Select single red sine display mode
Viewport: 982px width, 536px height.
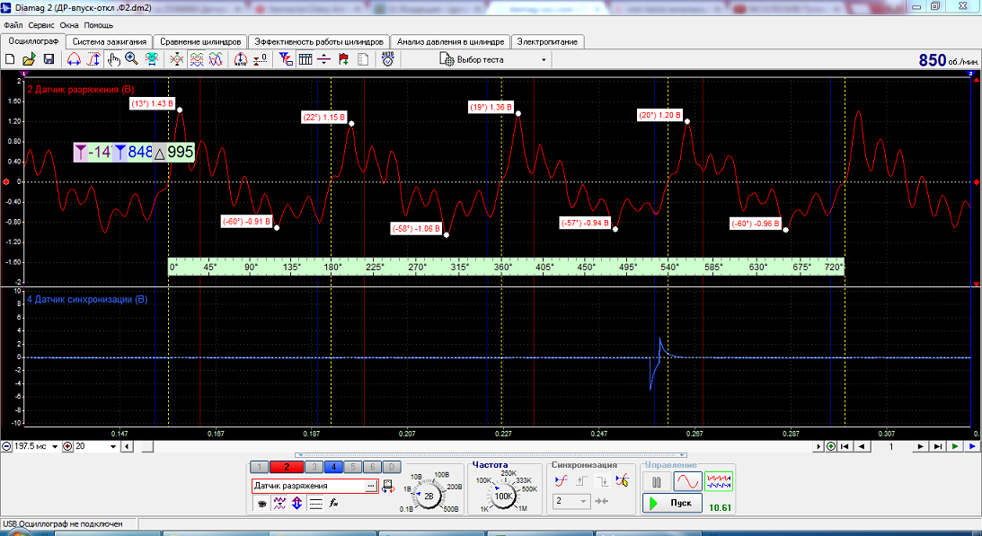687,482
